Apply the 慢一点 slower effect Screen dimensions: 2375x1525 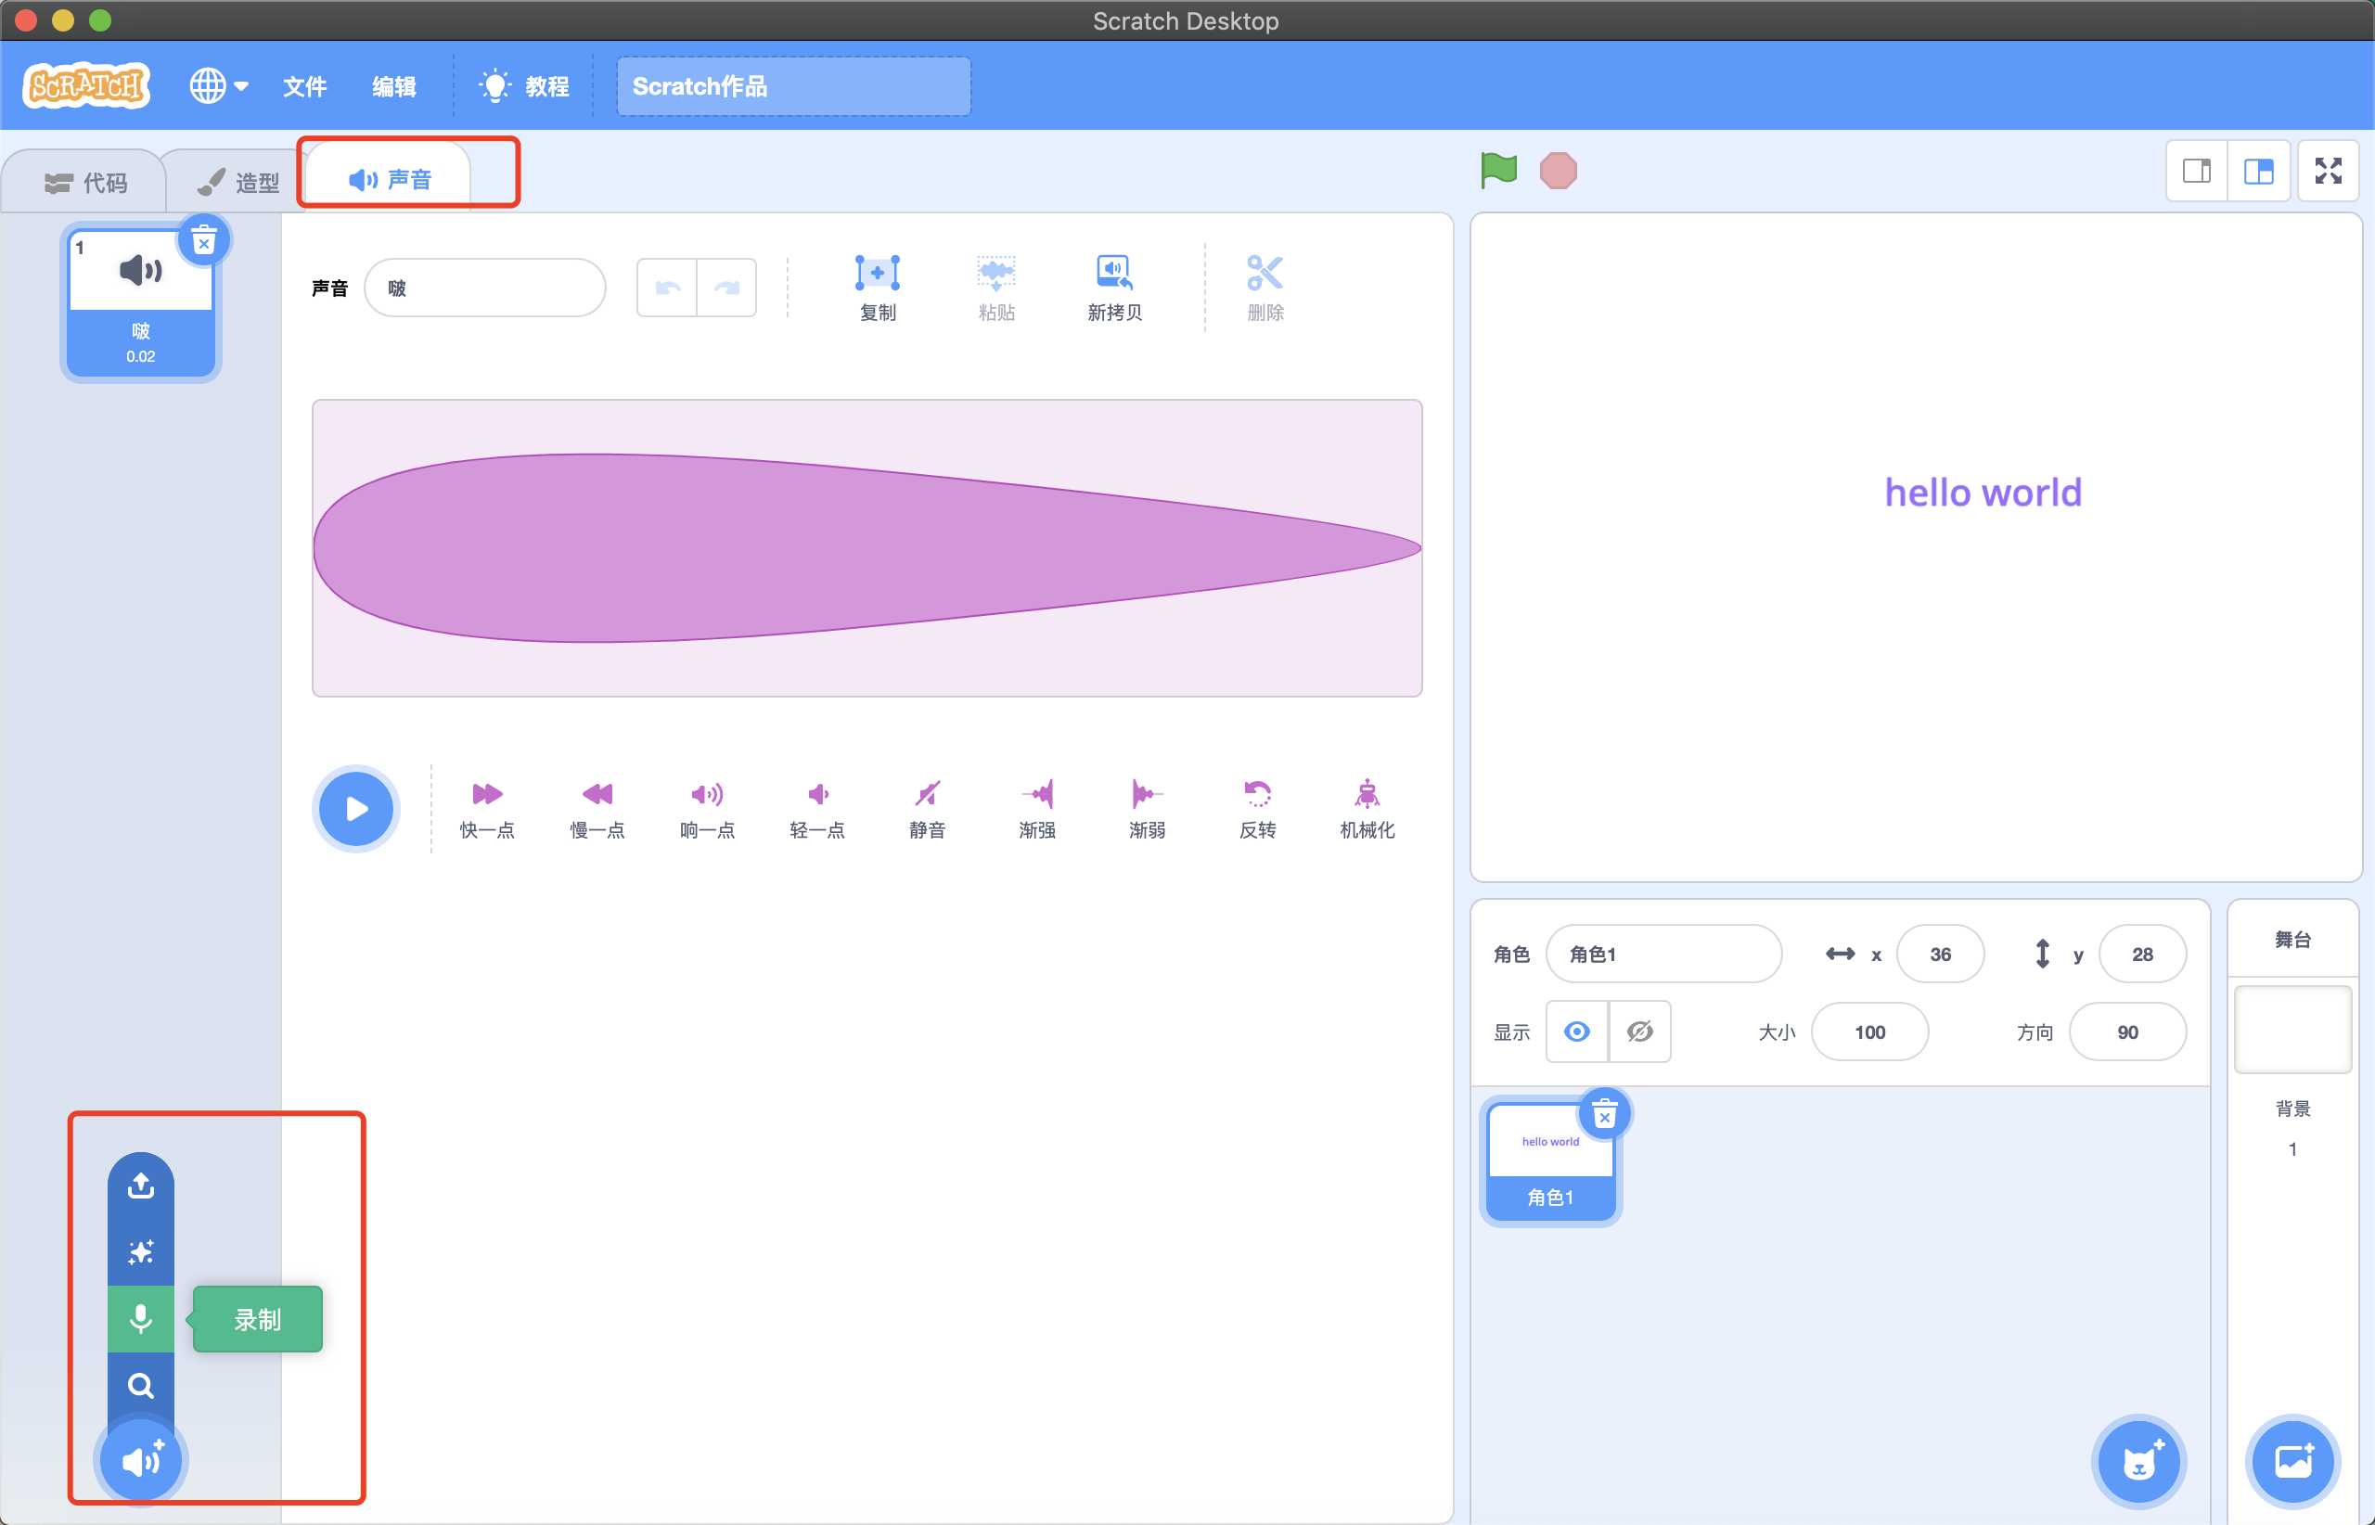click(x=597, y=809)
